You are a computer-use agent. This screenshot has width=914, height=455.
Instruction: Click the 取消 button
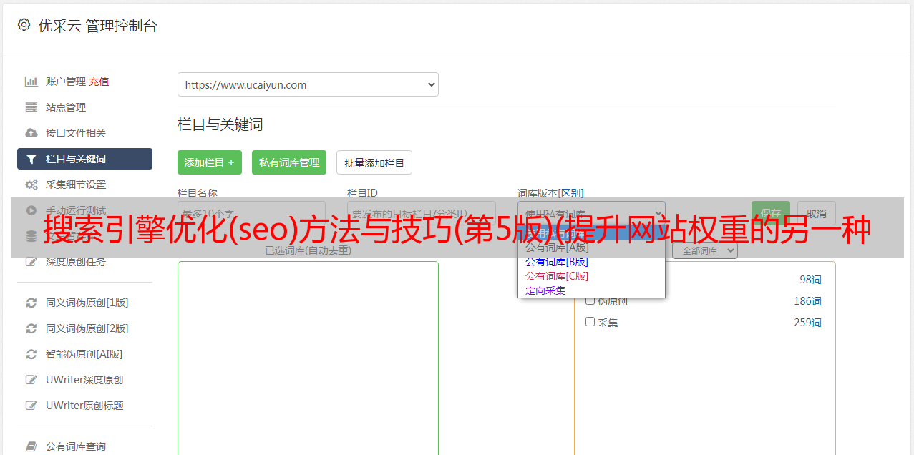[817, 213]
